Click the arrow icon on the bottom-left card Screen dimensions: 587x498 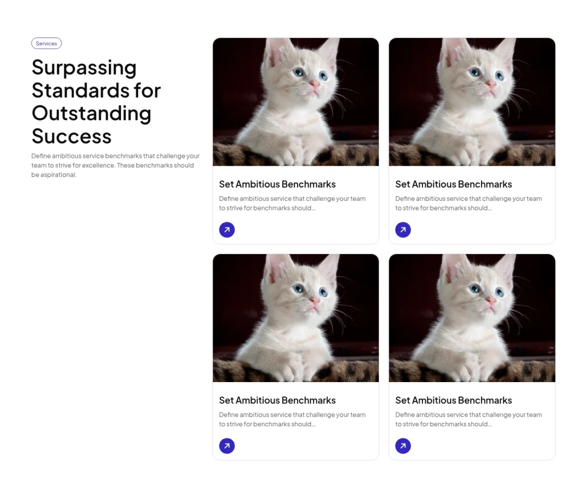pos(227,446)
